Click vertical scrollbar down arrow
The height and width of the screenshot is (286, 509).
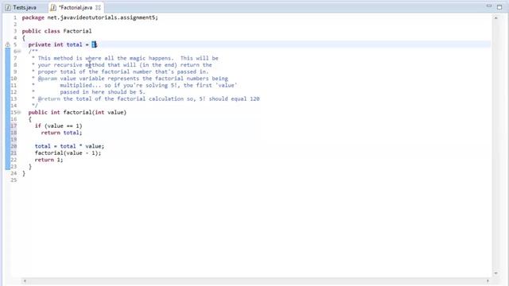(495, 273)
